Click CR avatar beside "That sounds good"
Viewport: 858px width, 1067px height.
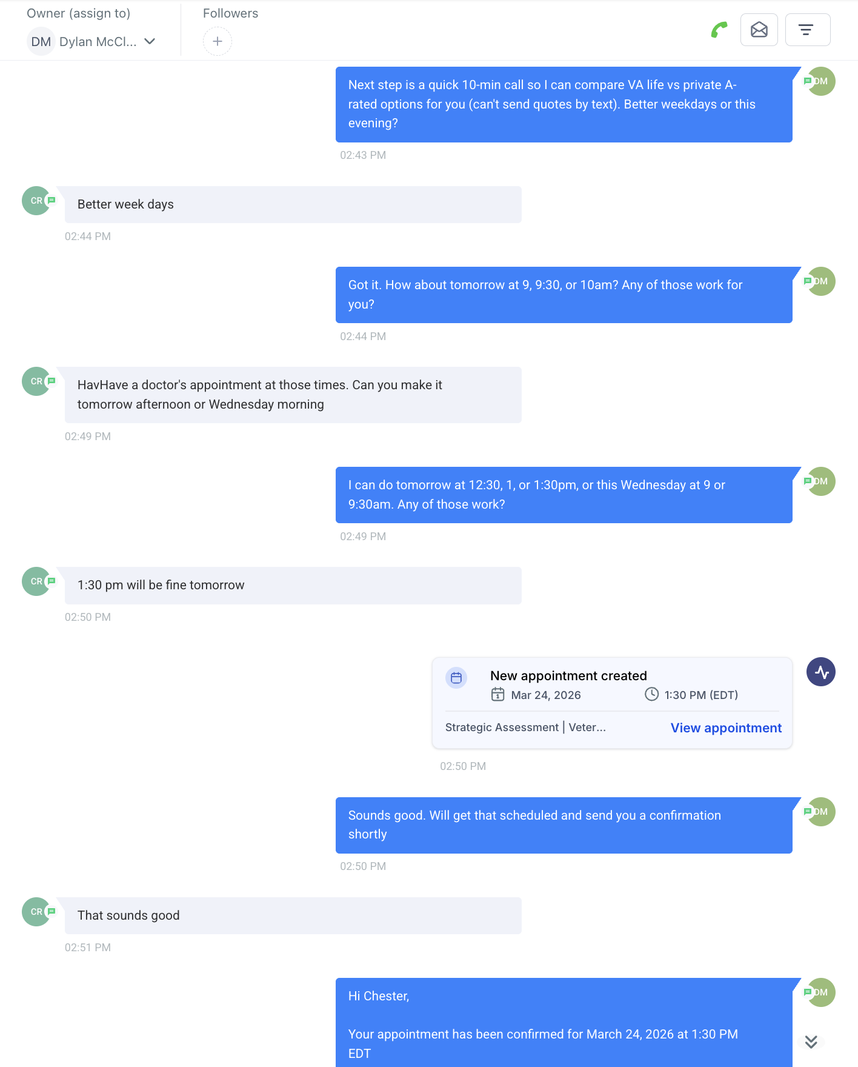pyautogui.click(x=36, y=912)
